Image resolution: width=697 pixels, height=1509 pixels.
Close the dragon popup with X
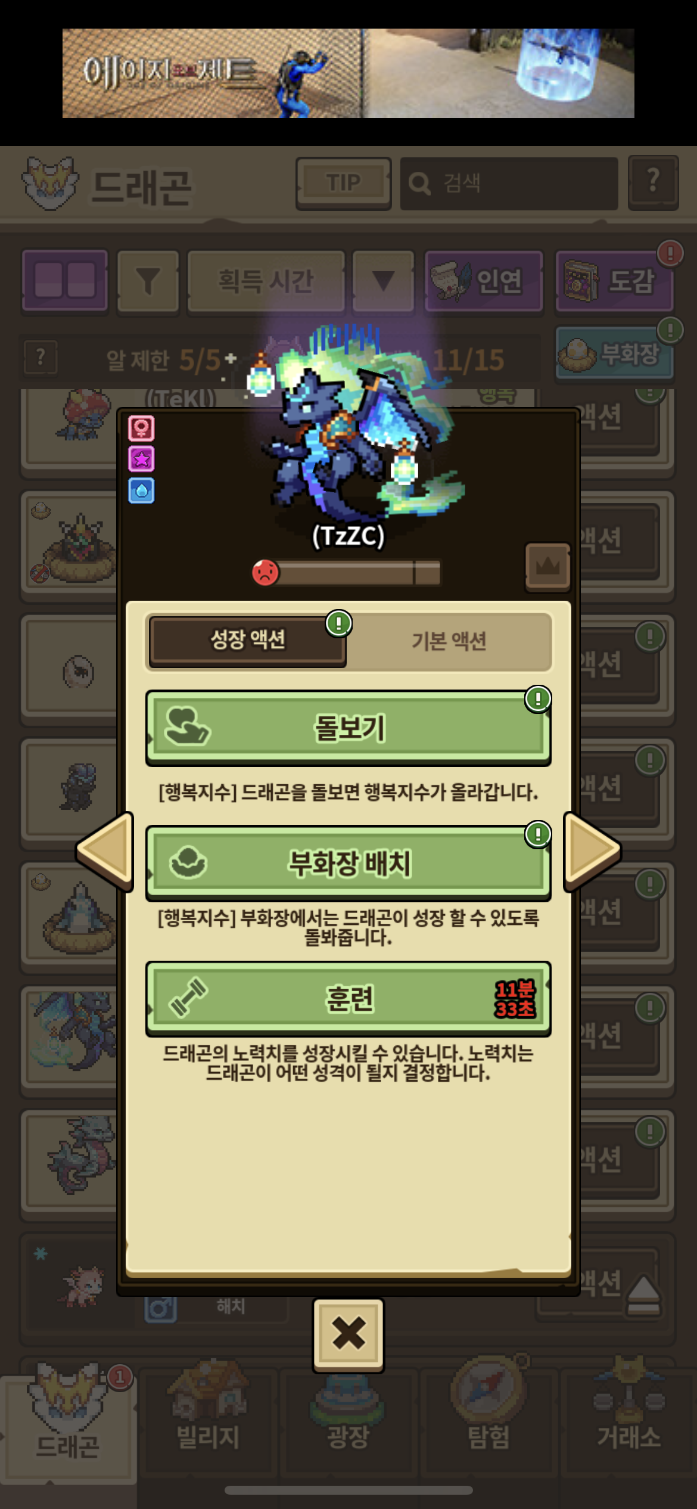click(348, 1335)
